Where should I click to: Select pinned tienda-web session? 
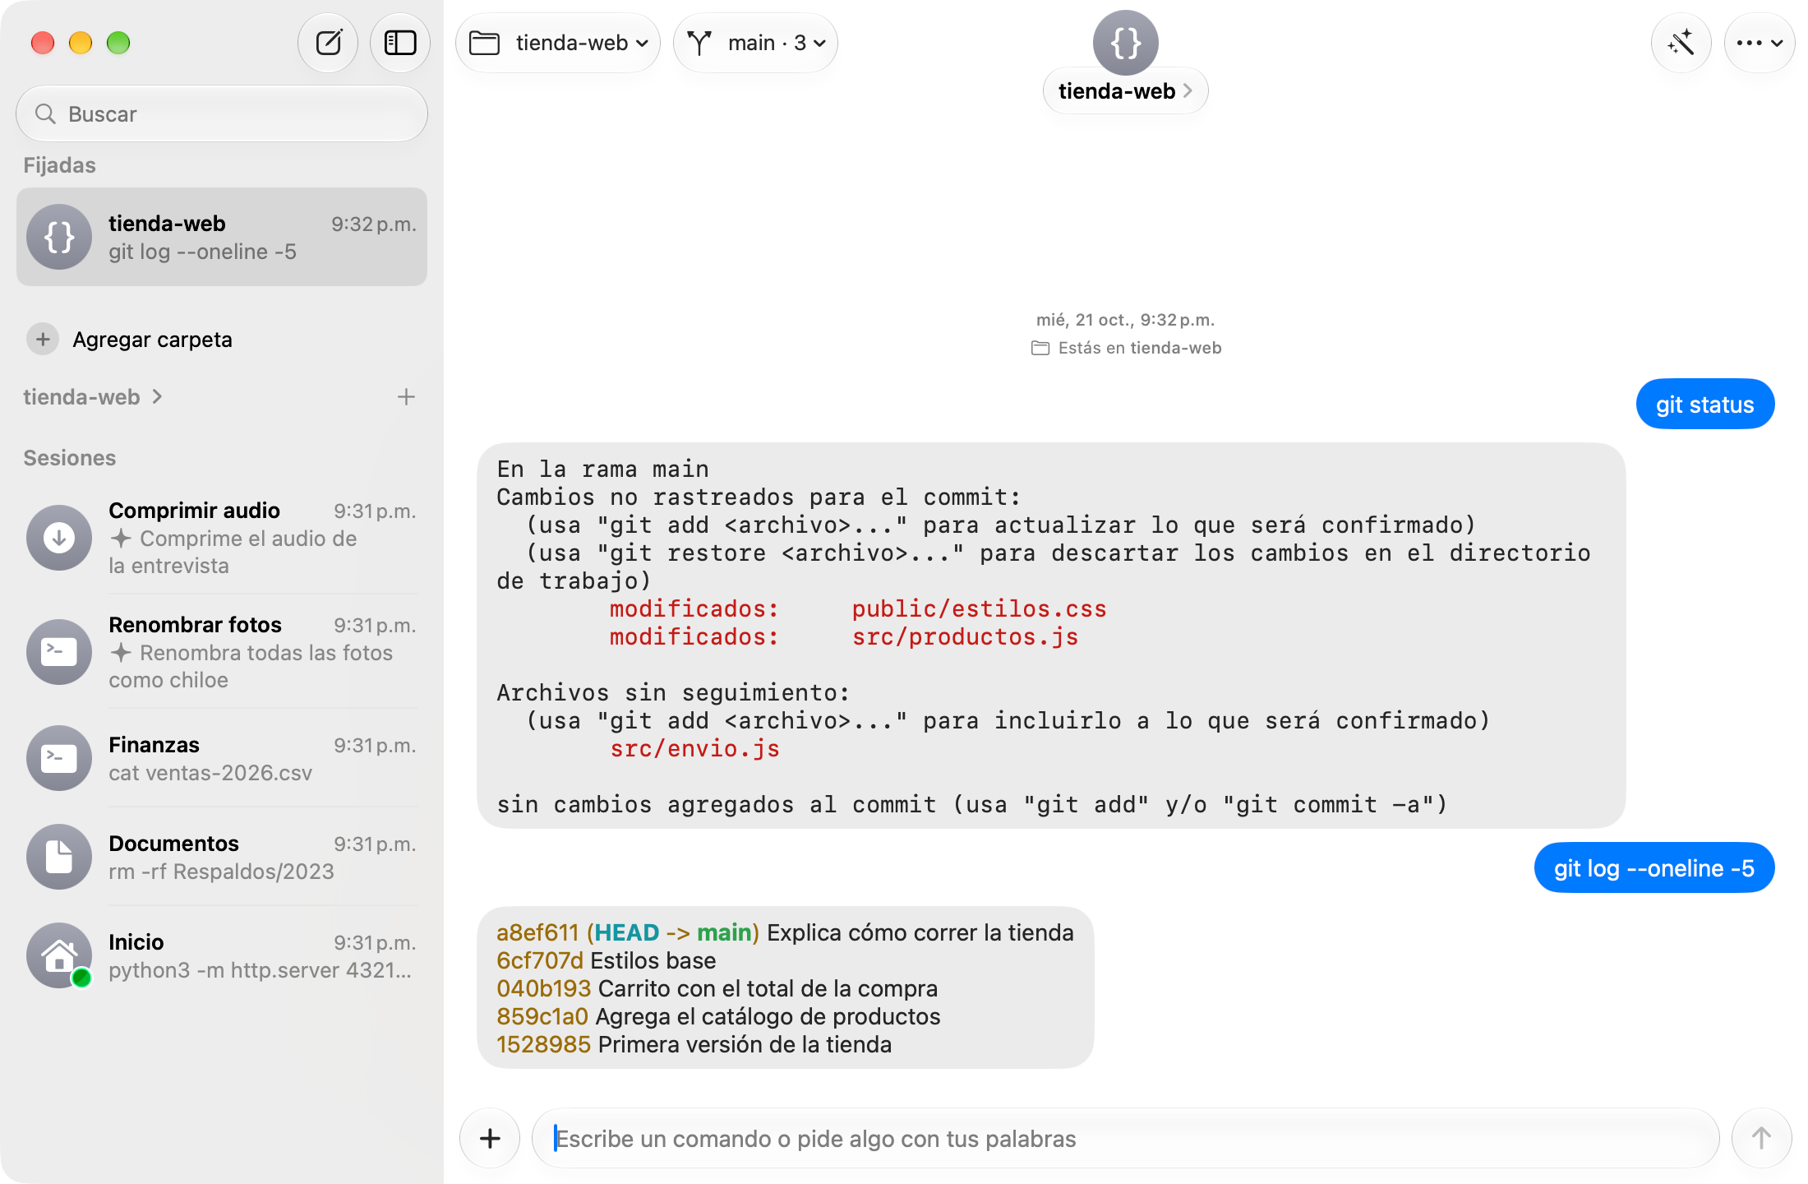222,237
